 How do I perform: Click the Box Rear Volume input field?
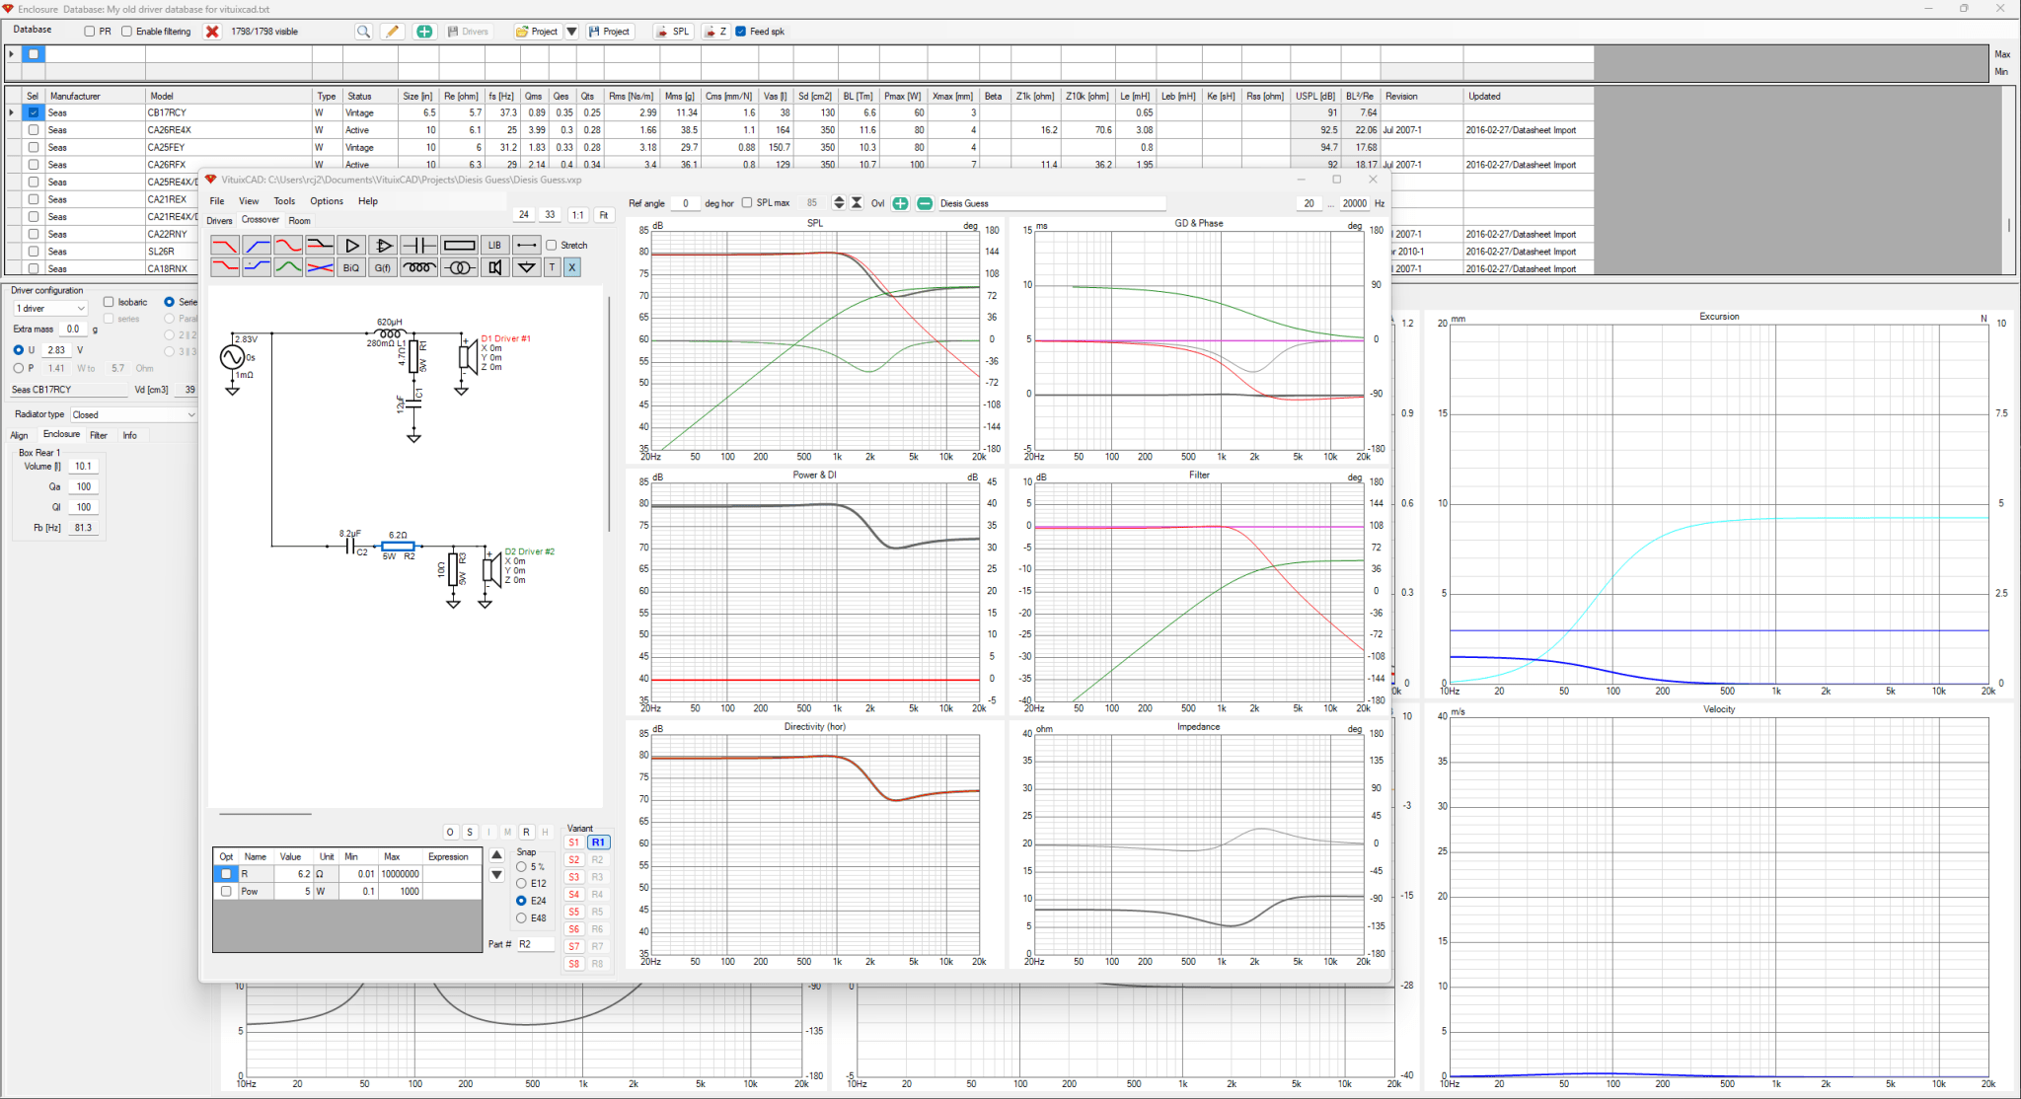coord(83,467)
